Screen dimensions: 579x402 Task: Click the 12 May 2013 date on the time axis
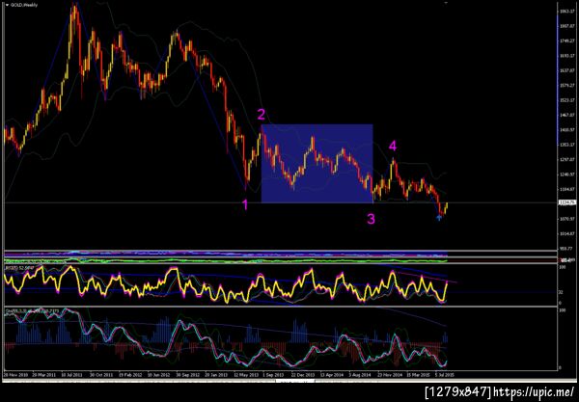(x=246, y=374)
